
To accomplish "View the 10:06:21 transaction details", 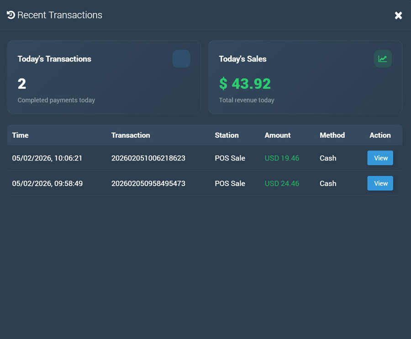I will (x=380, y=158).
